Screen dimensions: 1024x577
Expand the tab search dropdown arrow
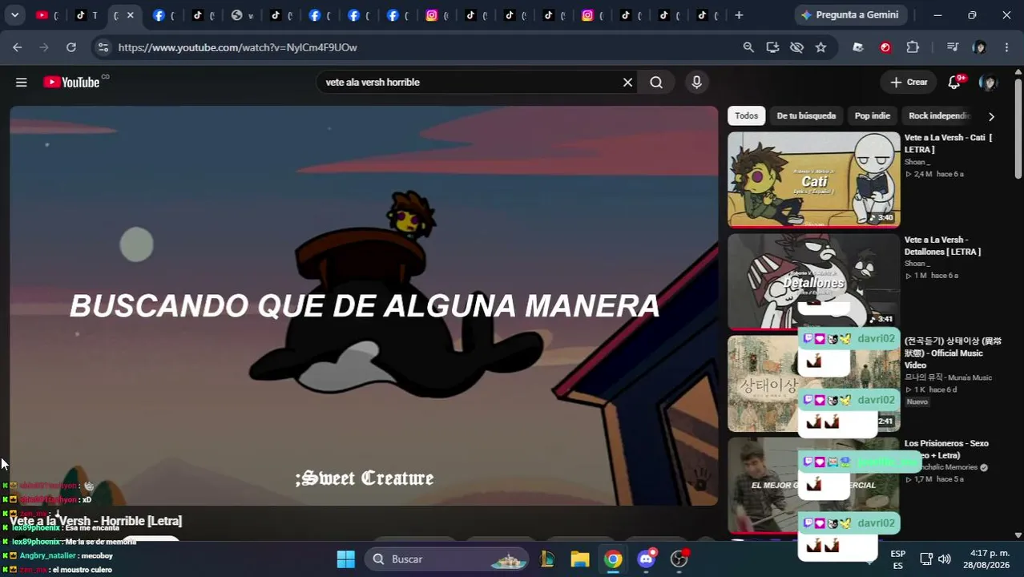[14, 14]
